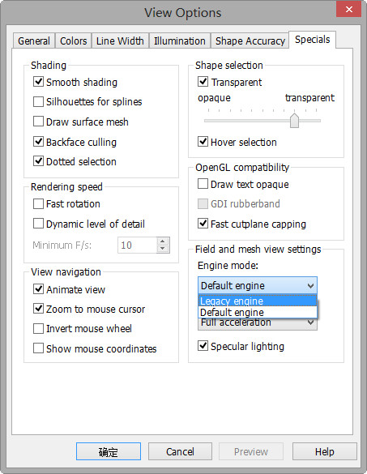Enable Fast rotation checkbox
This screenshot has height=474, width=367.
[x=38, y=203]
